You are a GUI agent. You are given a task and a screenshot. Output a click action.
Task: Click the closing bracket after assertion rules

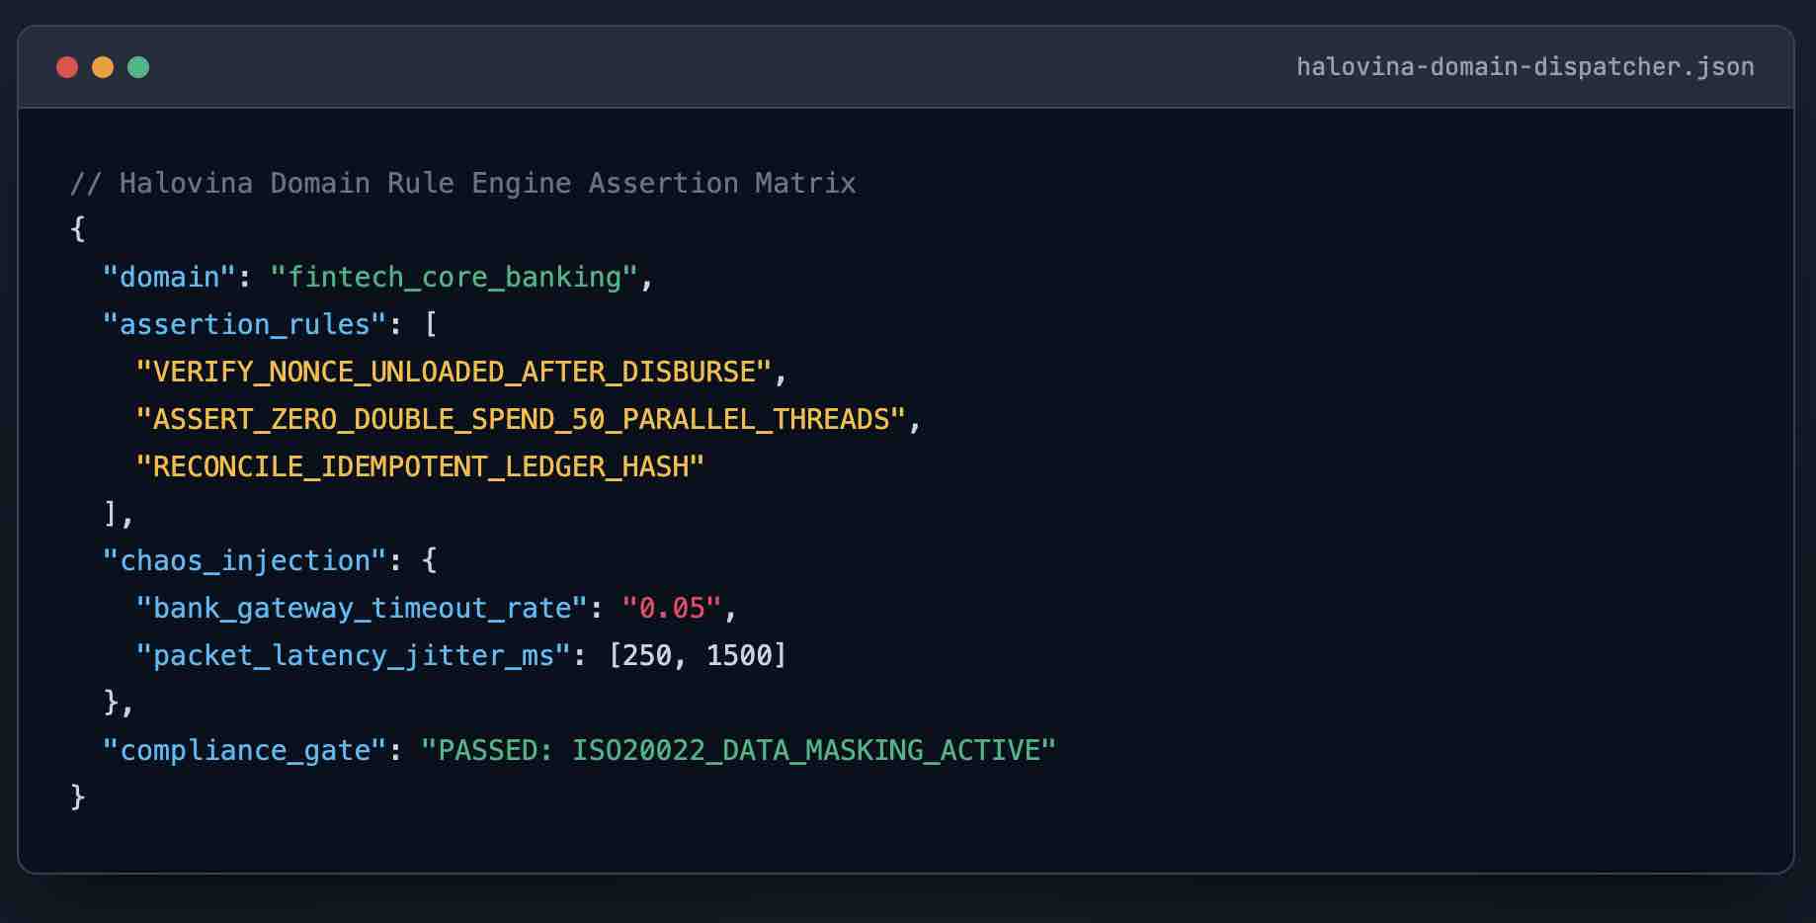click(111, 513)
